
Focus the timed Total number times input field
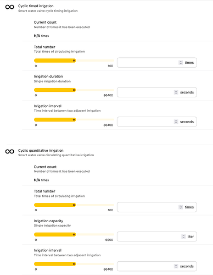(157, 63)
